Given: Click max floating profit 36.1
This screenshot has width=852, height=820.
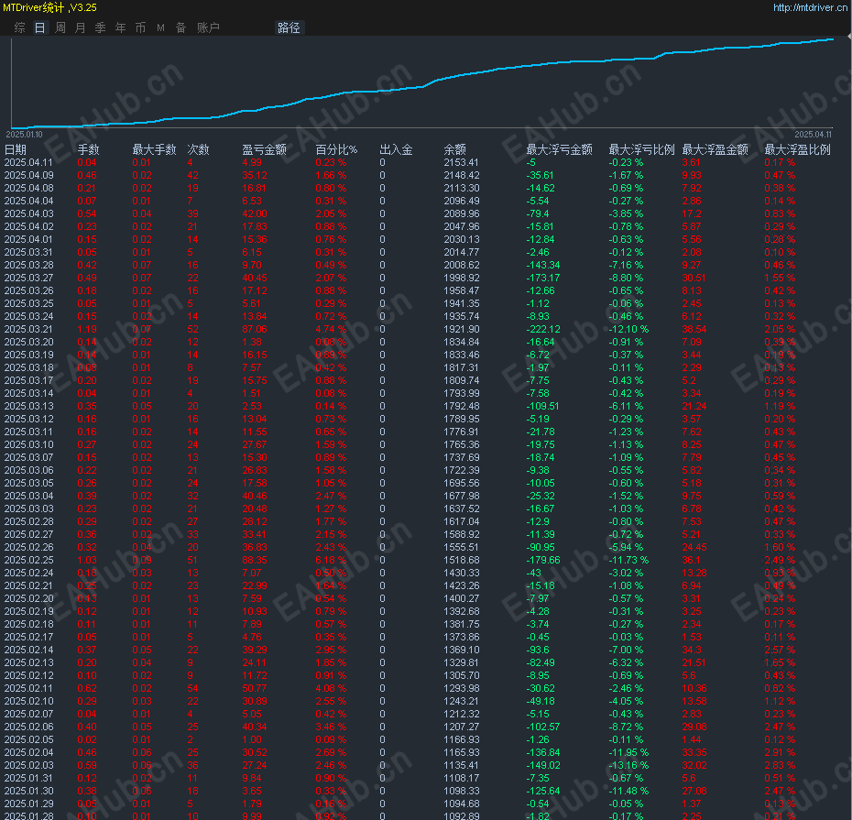Looking at the screenshot, I should (x=691, y=560).
